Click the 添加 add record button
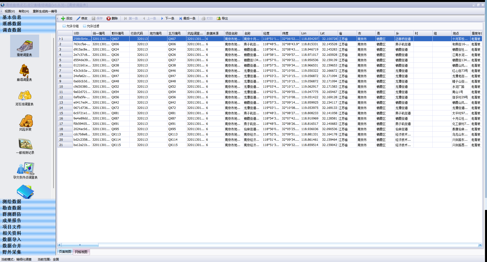This screenshot has width=487, height=262. (67, 18)
